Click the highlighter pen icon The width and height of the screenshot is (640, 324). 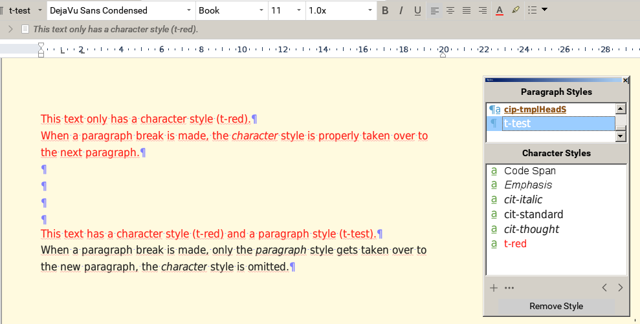point(516,10)
